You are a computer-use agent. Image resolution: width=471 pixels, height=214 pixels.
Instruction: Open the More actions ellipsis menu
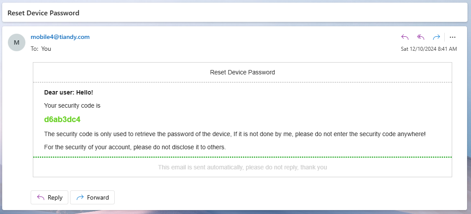(x=453, y=37)
